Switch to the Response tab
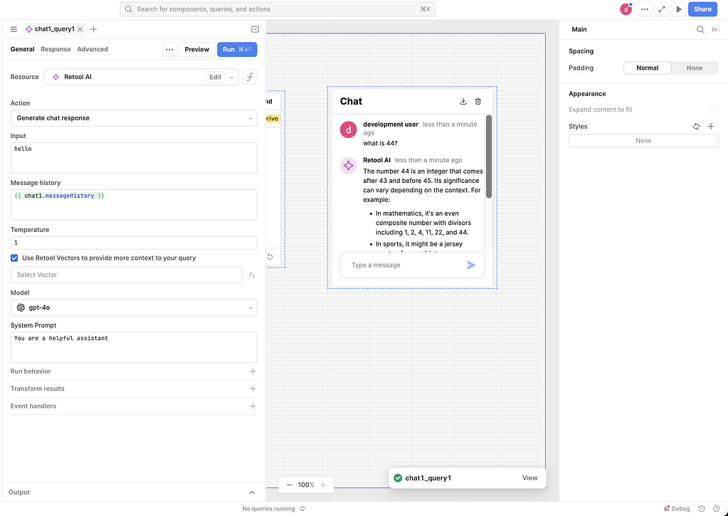728x516 pixels. tap(56, 49)
